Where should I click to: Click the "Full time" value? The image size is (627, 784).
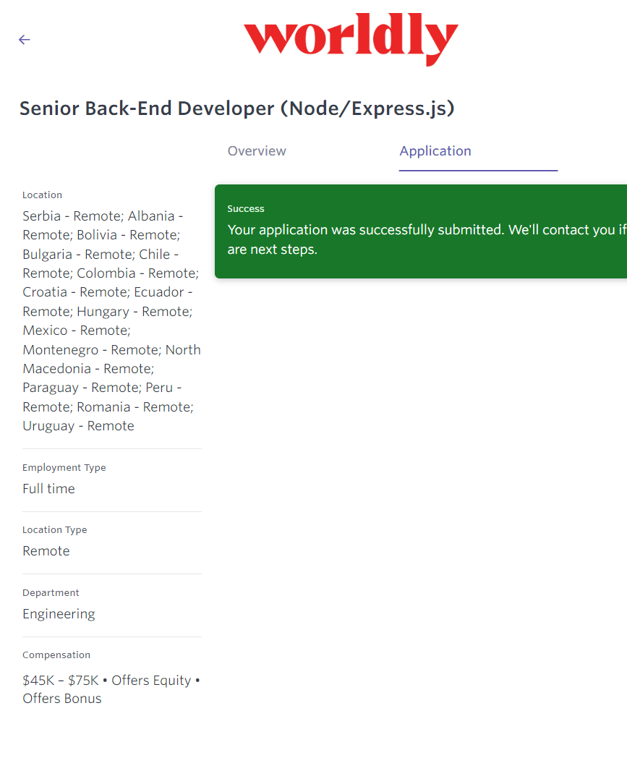(48, 489)
